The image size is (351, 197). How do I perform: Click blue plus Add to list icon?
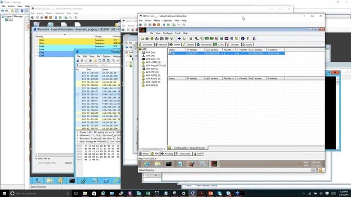[179, 39]
